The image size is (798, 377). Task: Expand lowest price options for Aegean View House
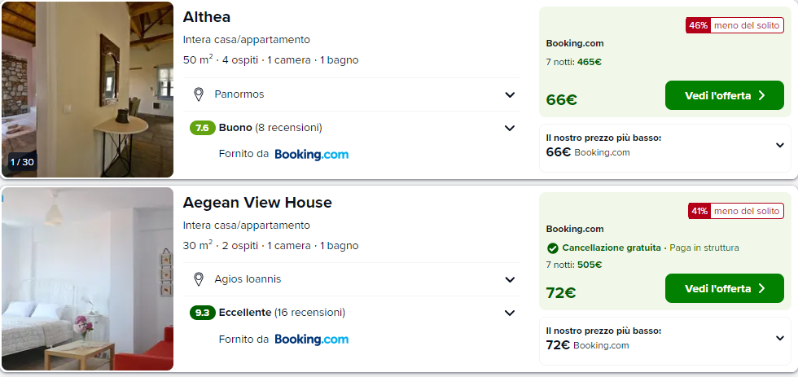779,338
